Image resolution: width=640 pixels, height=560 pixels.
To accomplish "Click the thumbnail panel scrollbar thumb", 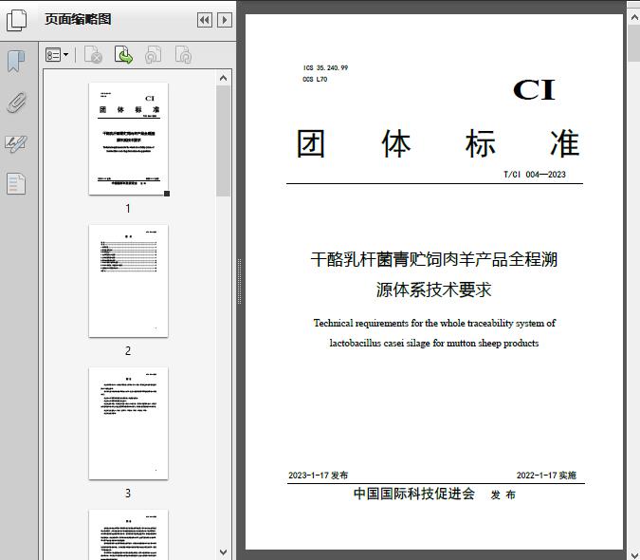I will (224, 142).
